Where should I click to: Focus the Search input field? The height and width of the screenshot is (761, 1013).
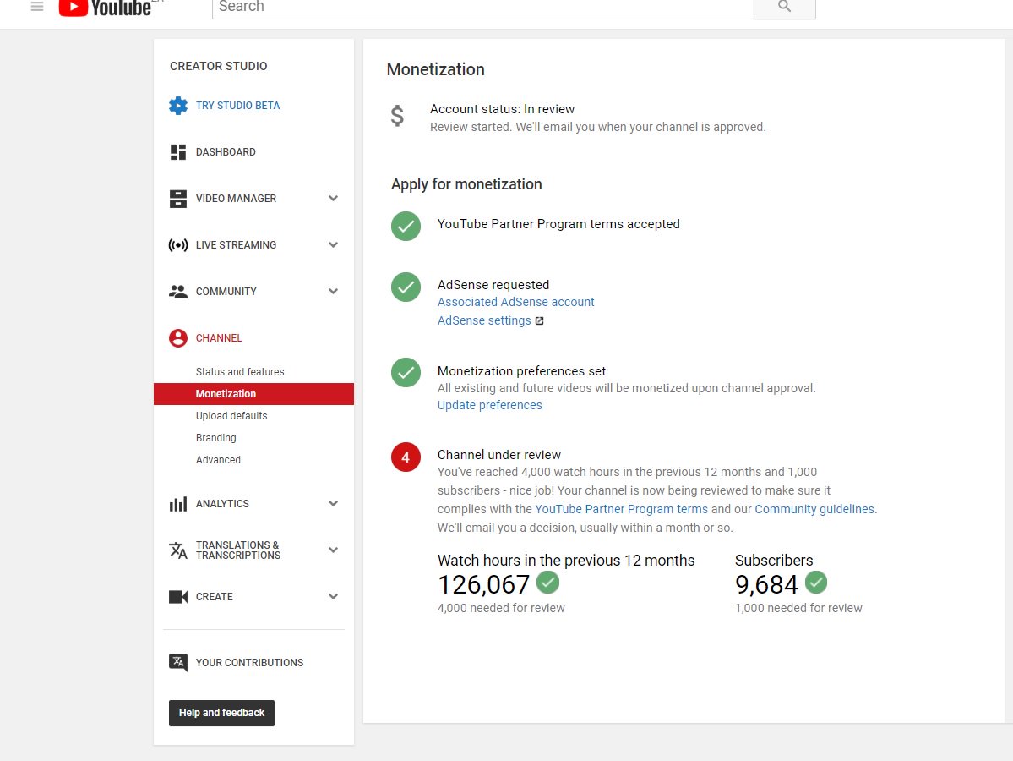point(483,8)
